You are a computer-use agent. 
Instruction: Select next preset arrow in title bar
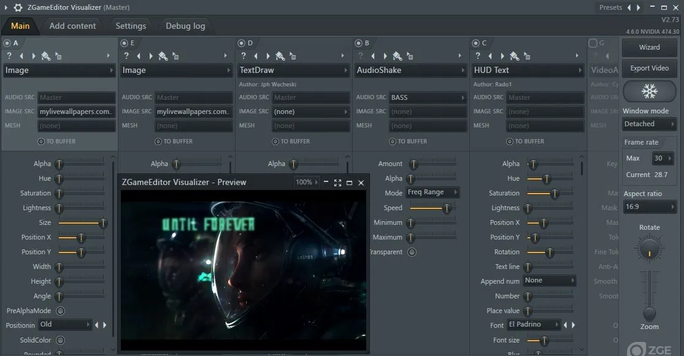pos(638,7)
